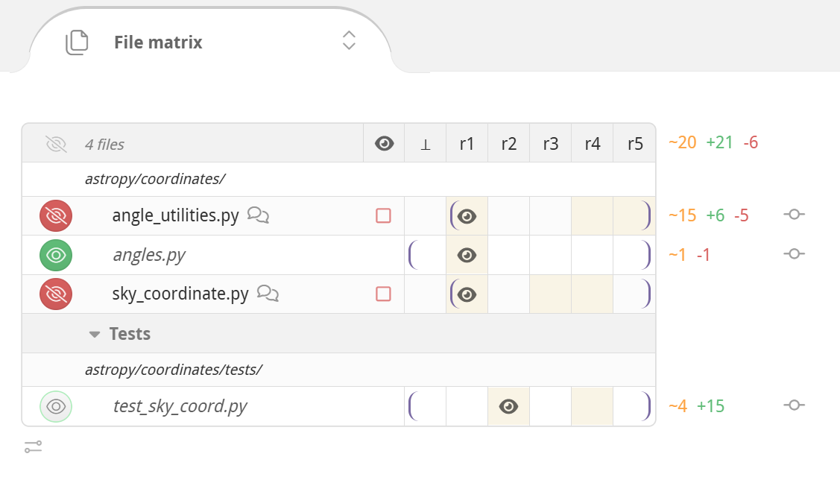Toggle the unreviewed eye icon for sky_coordinate.py
The height and width of the screenshot is (477, 840).
(56, 294)
